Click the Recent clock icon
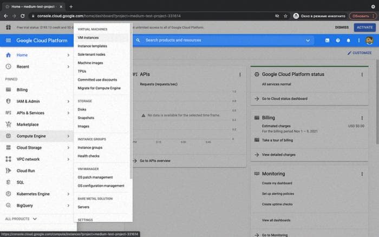Screen dimensions: 379x237 pos(8,67)
